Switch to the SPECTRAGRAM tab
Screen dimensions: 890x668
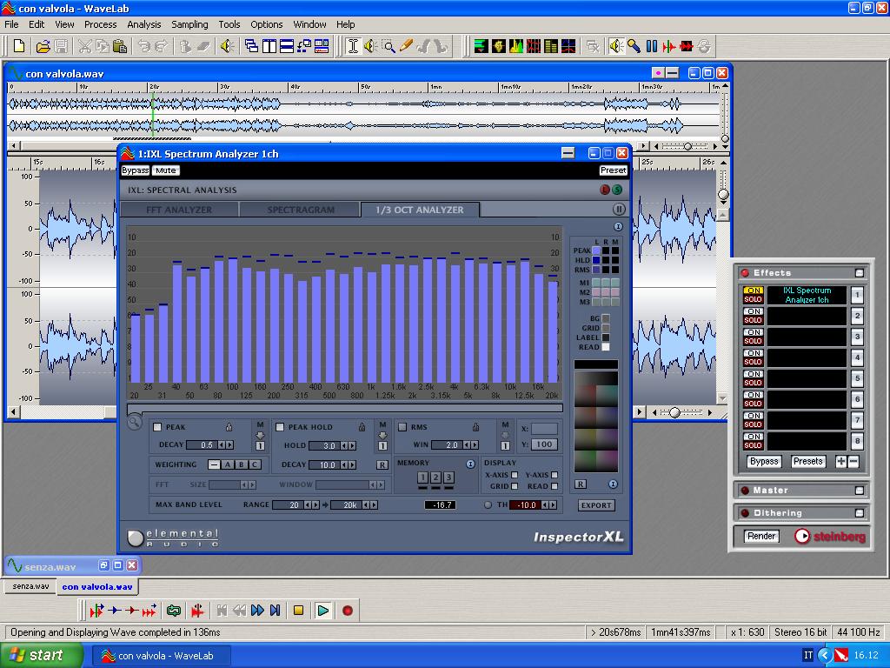pyautogui.click(x=300, y=210)
